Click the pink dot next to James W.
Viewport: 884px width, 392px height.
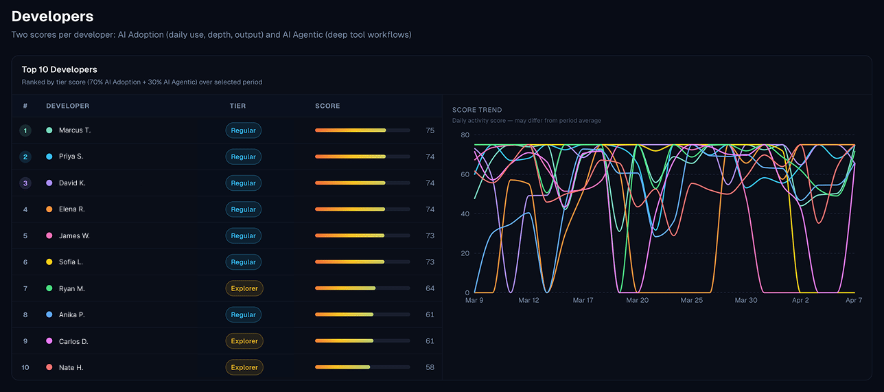49,235
